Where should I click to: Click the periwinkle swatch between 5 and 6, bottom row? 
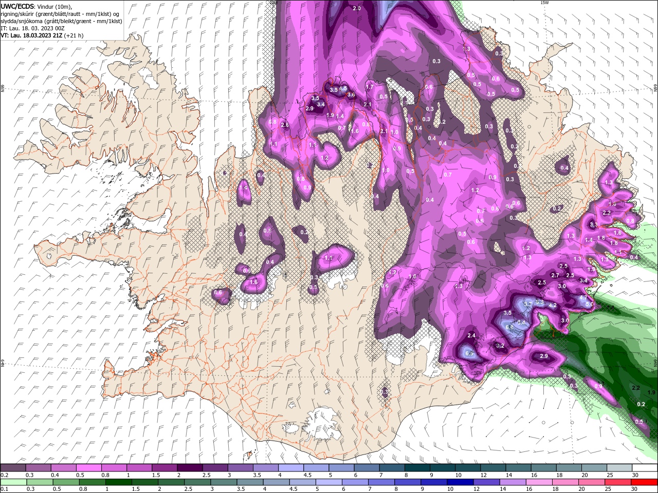(328, 482)
